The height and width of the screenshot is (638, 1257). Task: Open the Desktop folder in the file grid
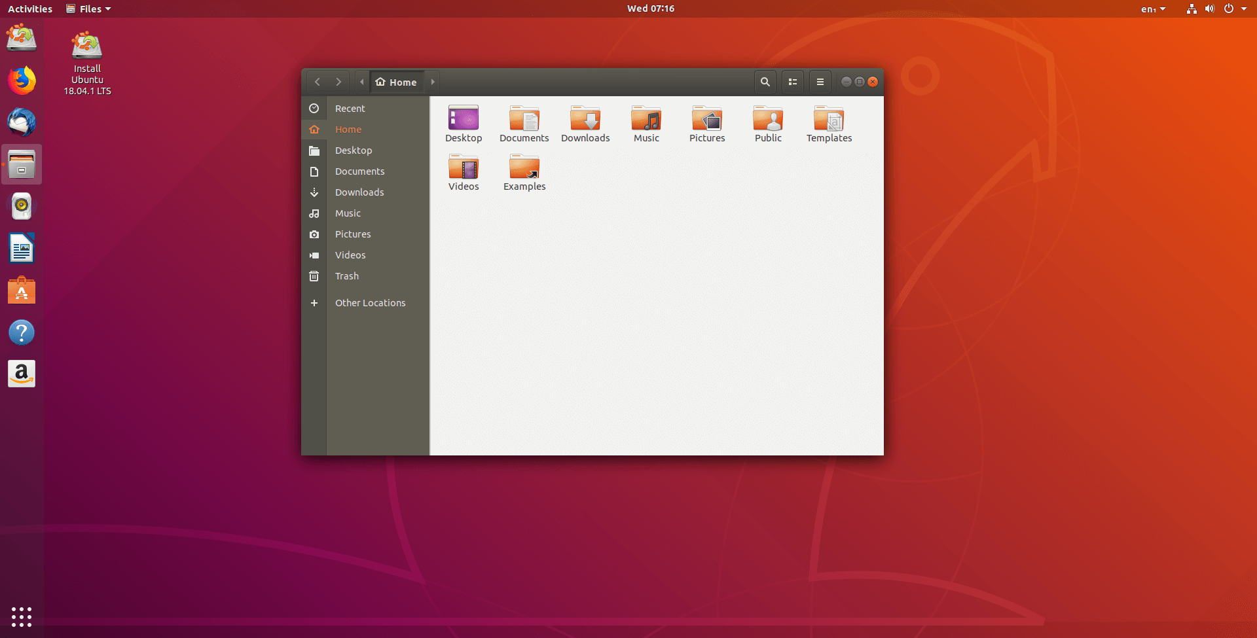pos(464,124)
